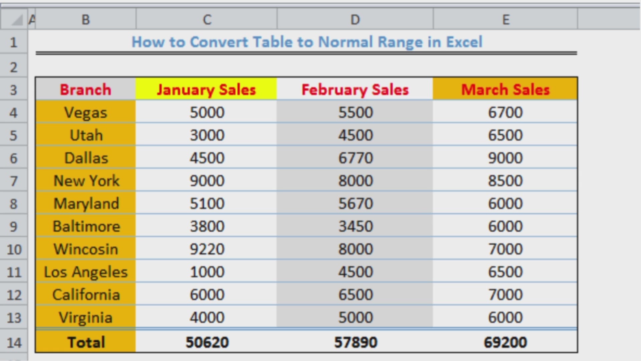
Task: Select column C header
Action: pyautogui.click(x=207, y=19)
